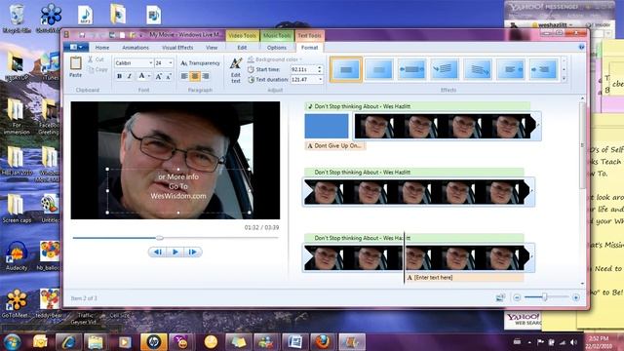Select the blue title clip
624x351 pixels.
[327, 126]
